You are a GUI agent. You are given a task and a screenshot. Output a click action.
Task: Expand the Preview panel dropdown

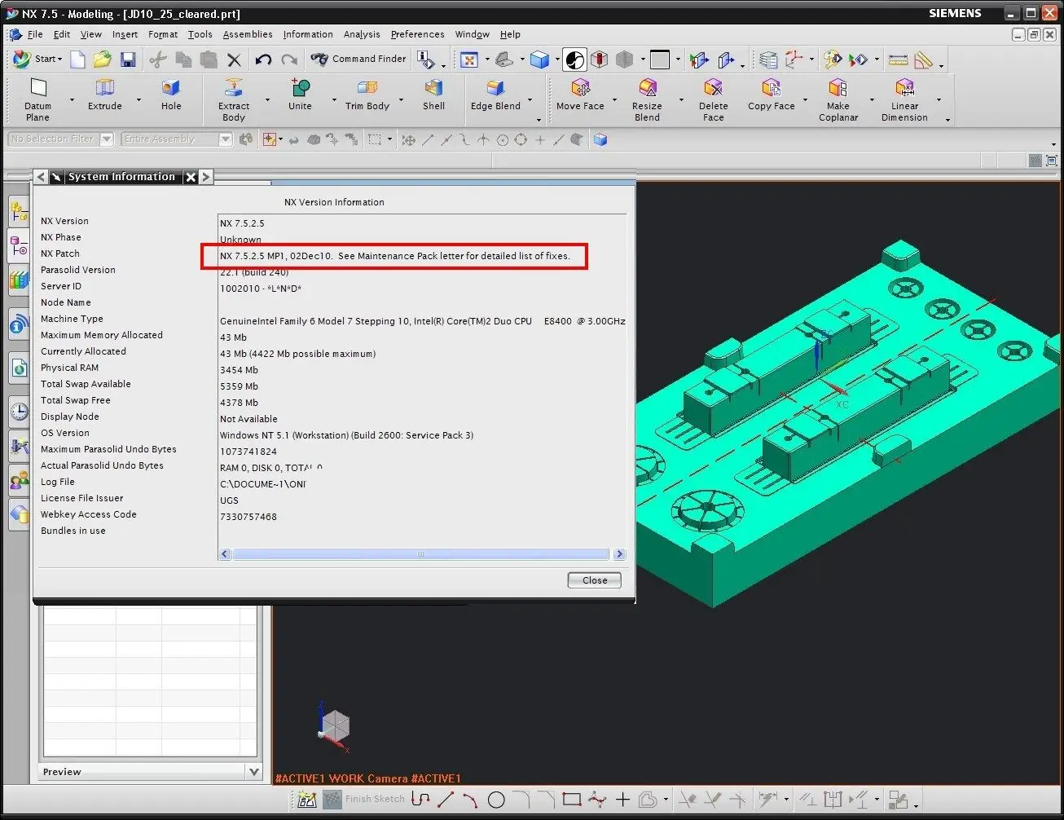click(x=254, y=772)
